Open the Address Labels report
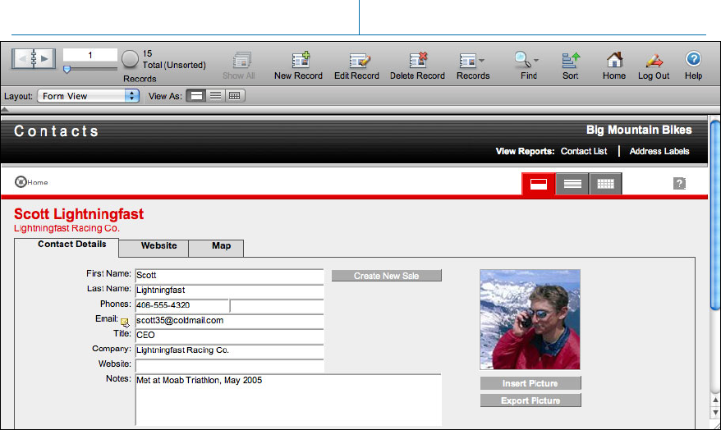This screenshot has height=430, width=721. (659, 151)
